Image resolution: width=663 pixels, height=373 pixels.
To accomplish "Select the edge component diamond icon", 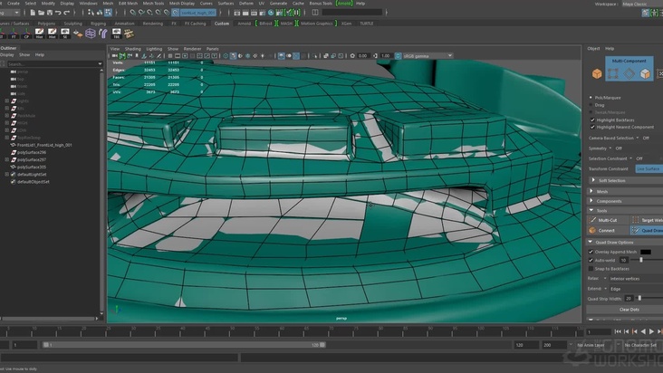I will coord(629,74).
